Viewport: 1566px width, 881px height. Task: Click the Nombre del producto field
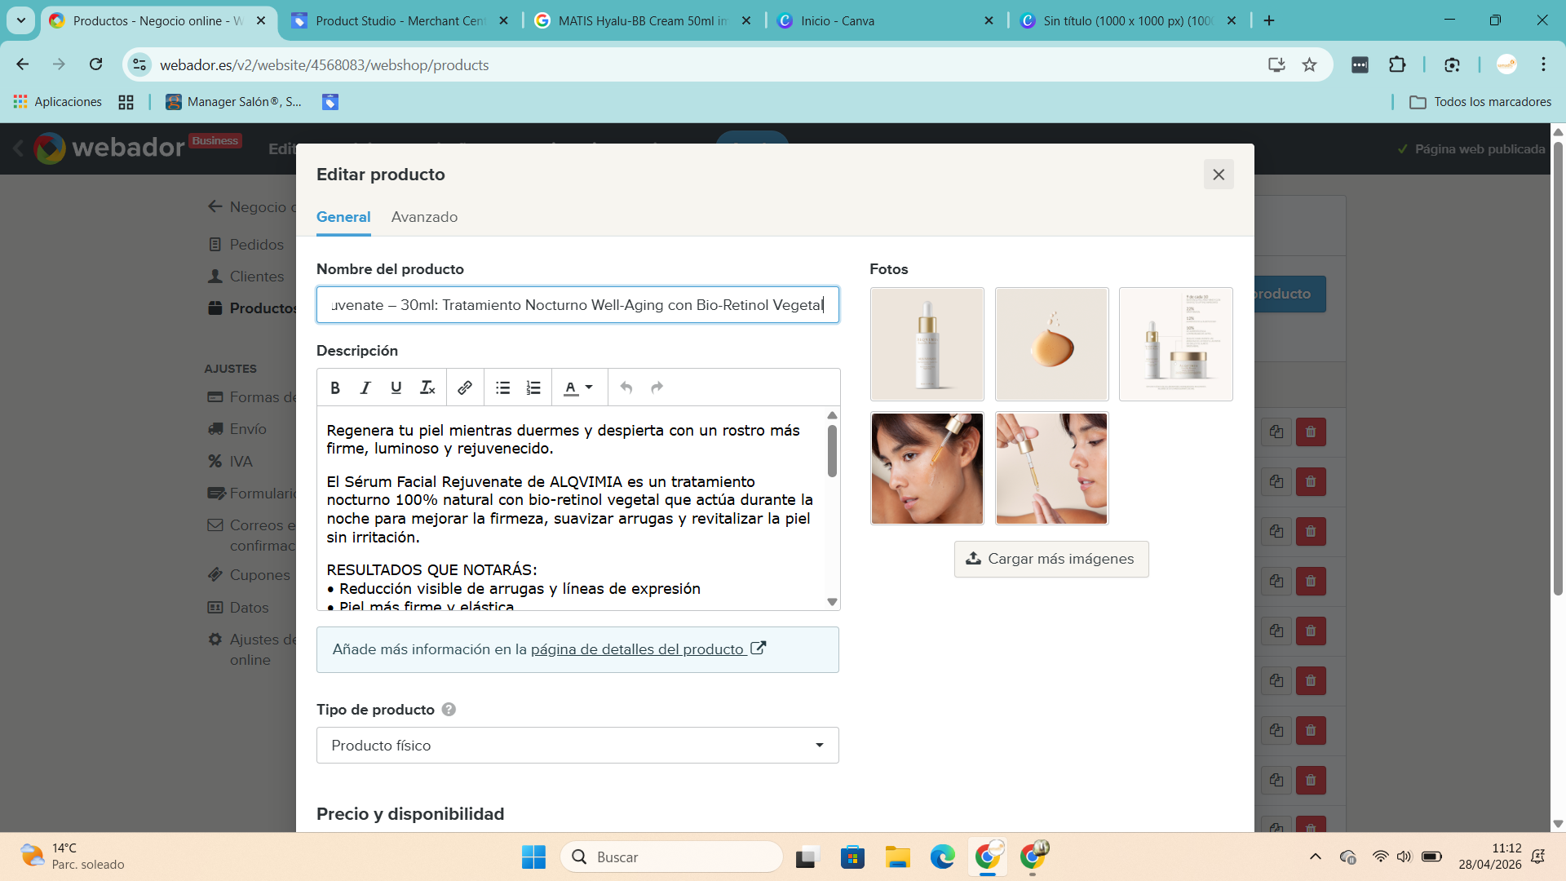point(577,305)
